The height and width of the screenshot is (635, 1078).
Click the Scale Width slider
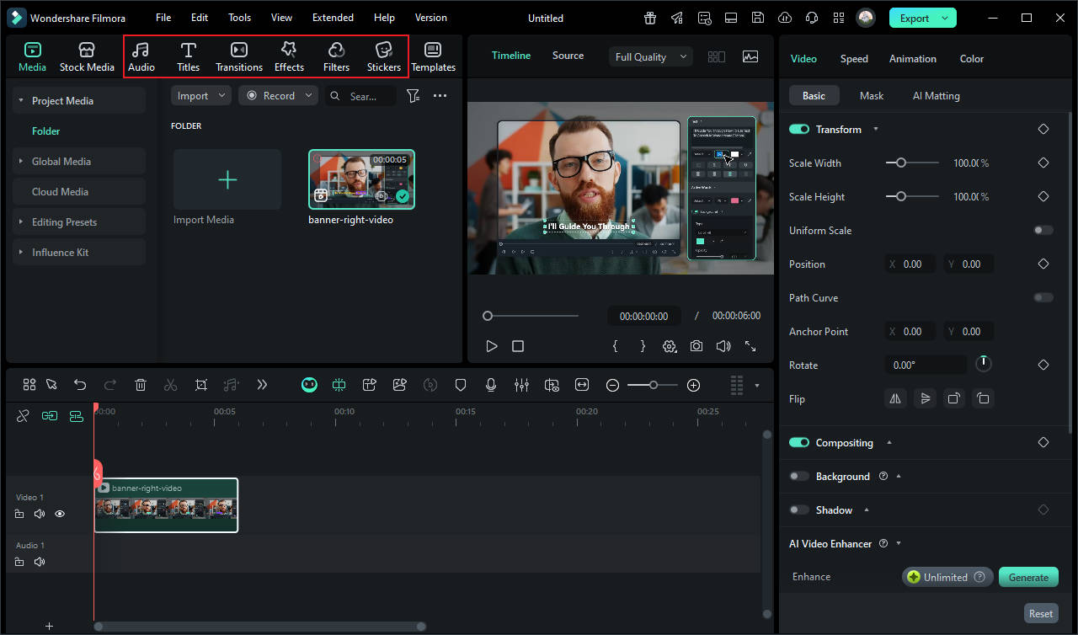912,163
